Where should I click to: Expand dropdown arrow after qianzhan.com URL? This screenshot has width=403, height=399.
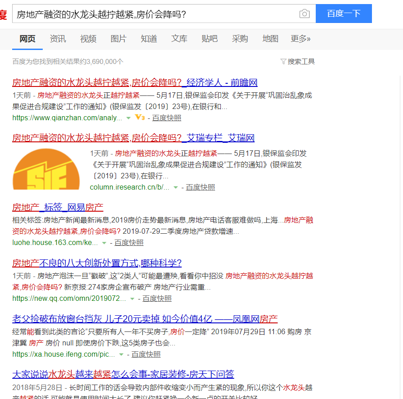click(128, 118)
